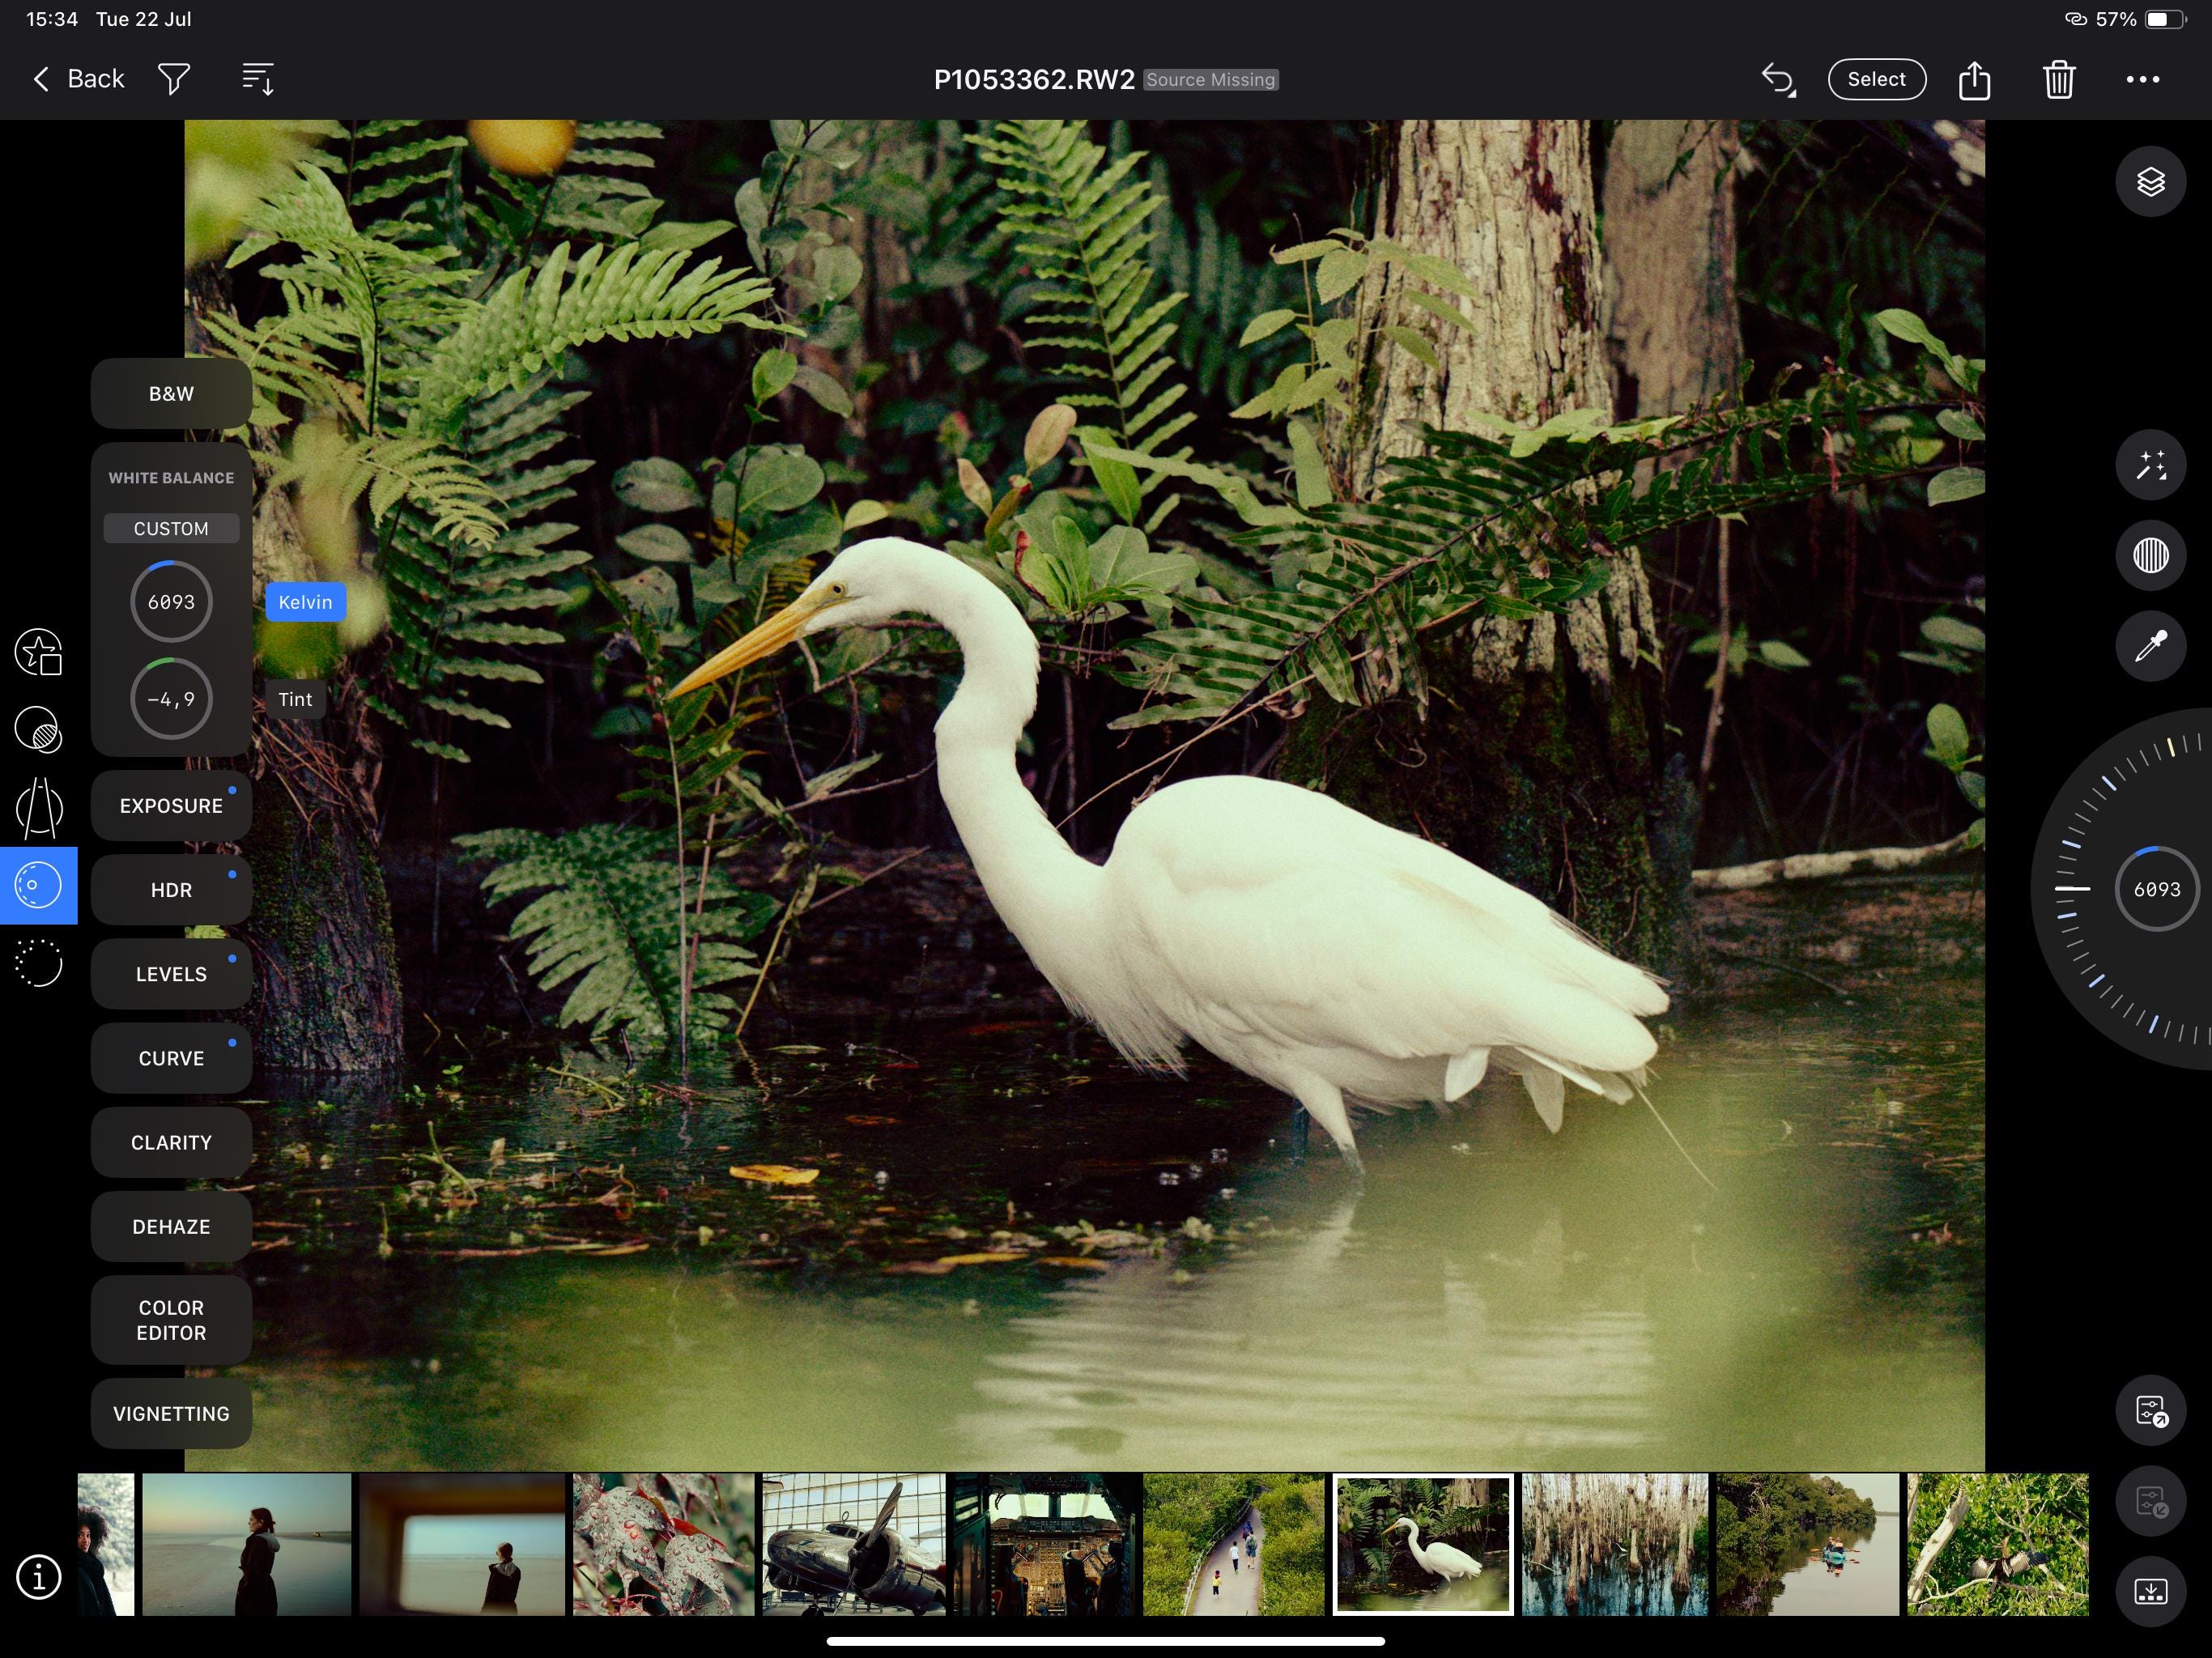Expand the HDR panel

click(x=171, y=889)
